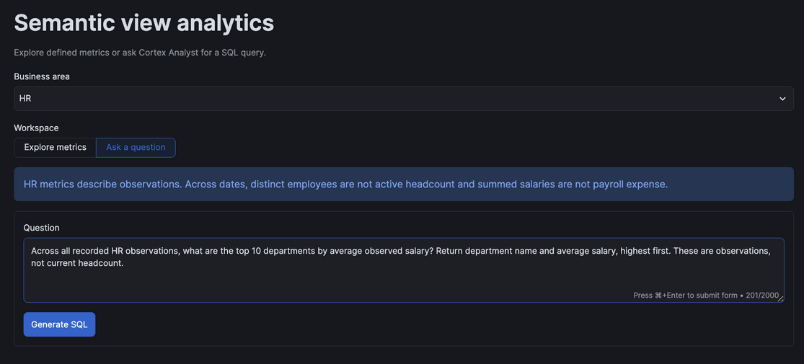Click the 'Business area' label
Screen dimensions: 804x364
pos(42,76)
